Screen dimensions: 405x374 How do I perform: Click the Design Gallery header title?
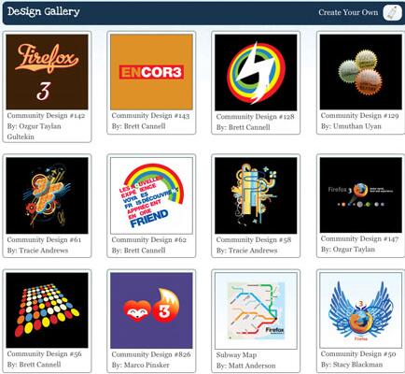coord(44,12)
